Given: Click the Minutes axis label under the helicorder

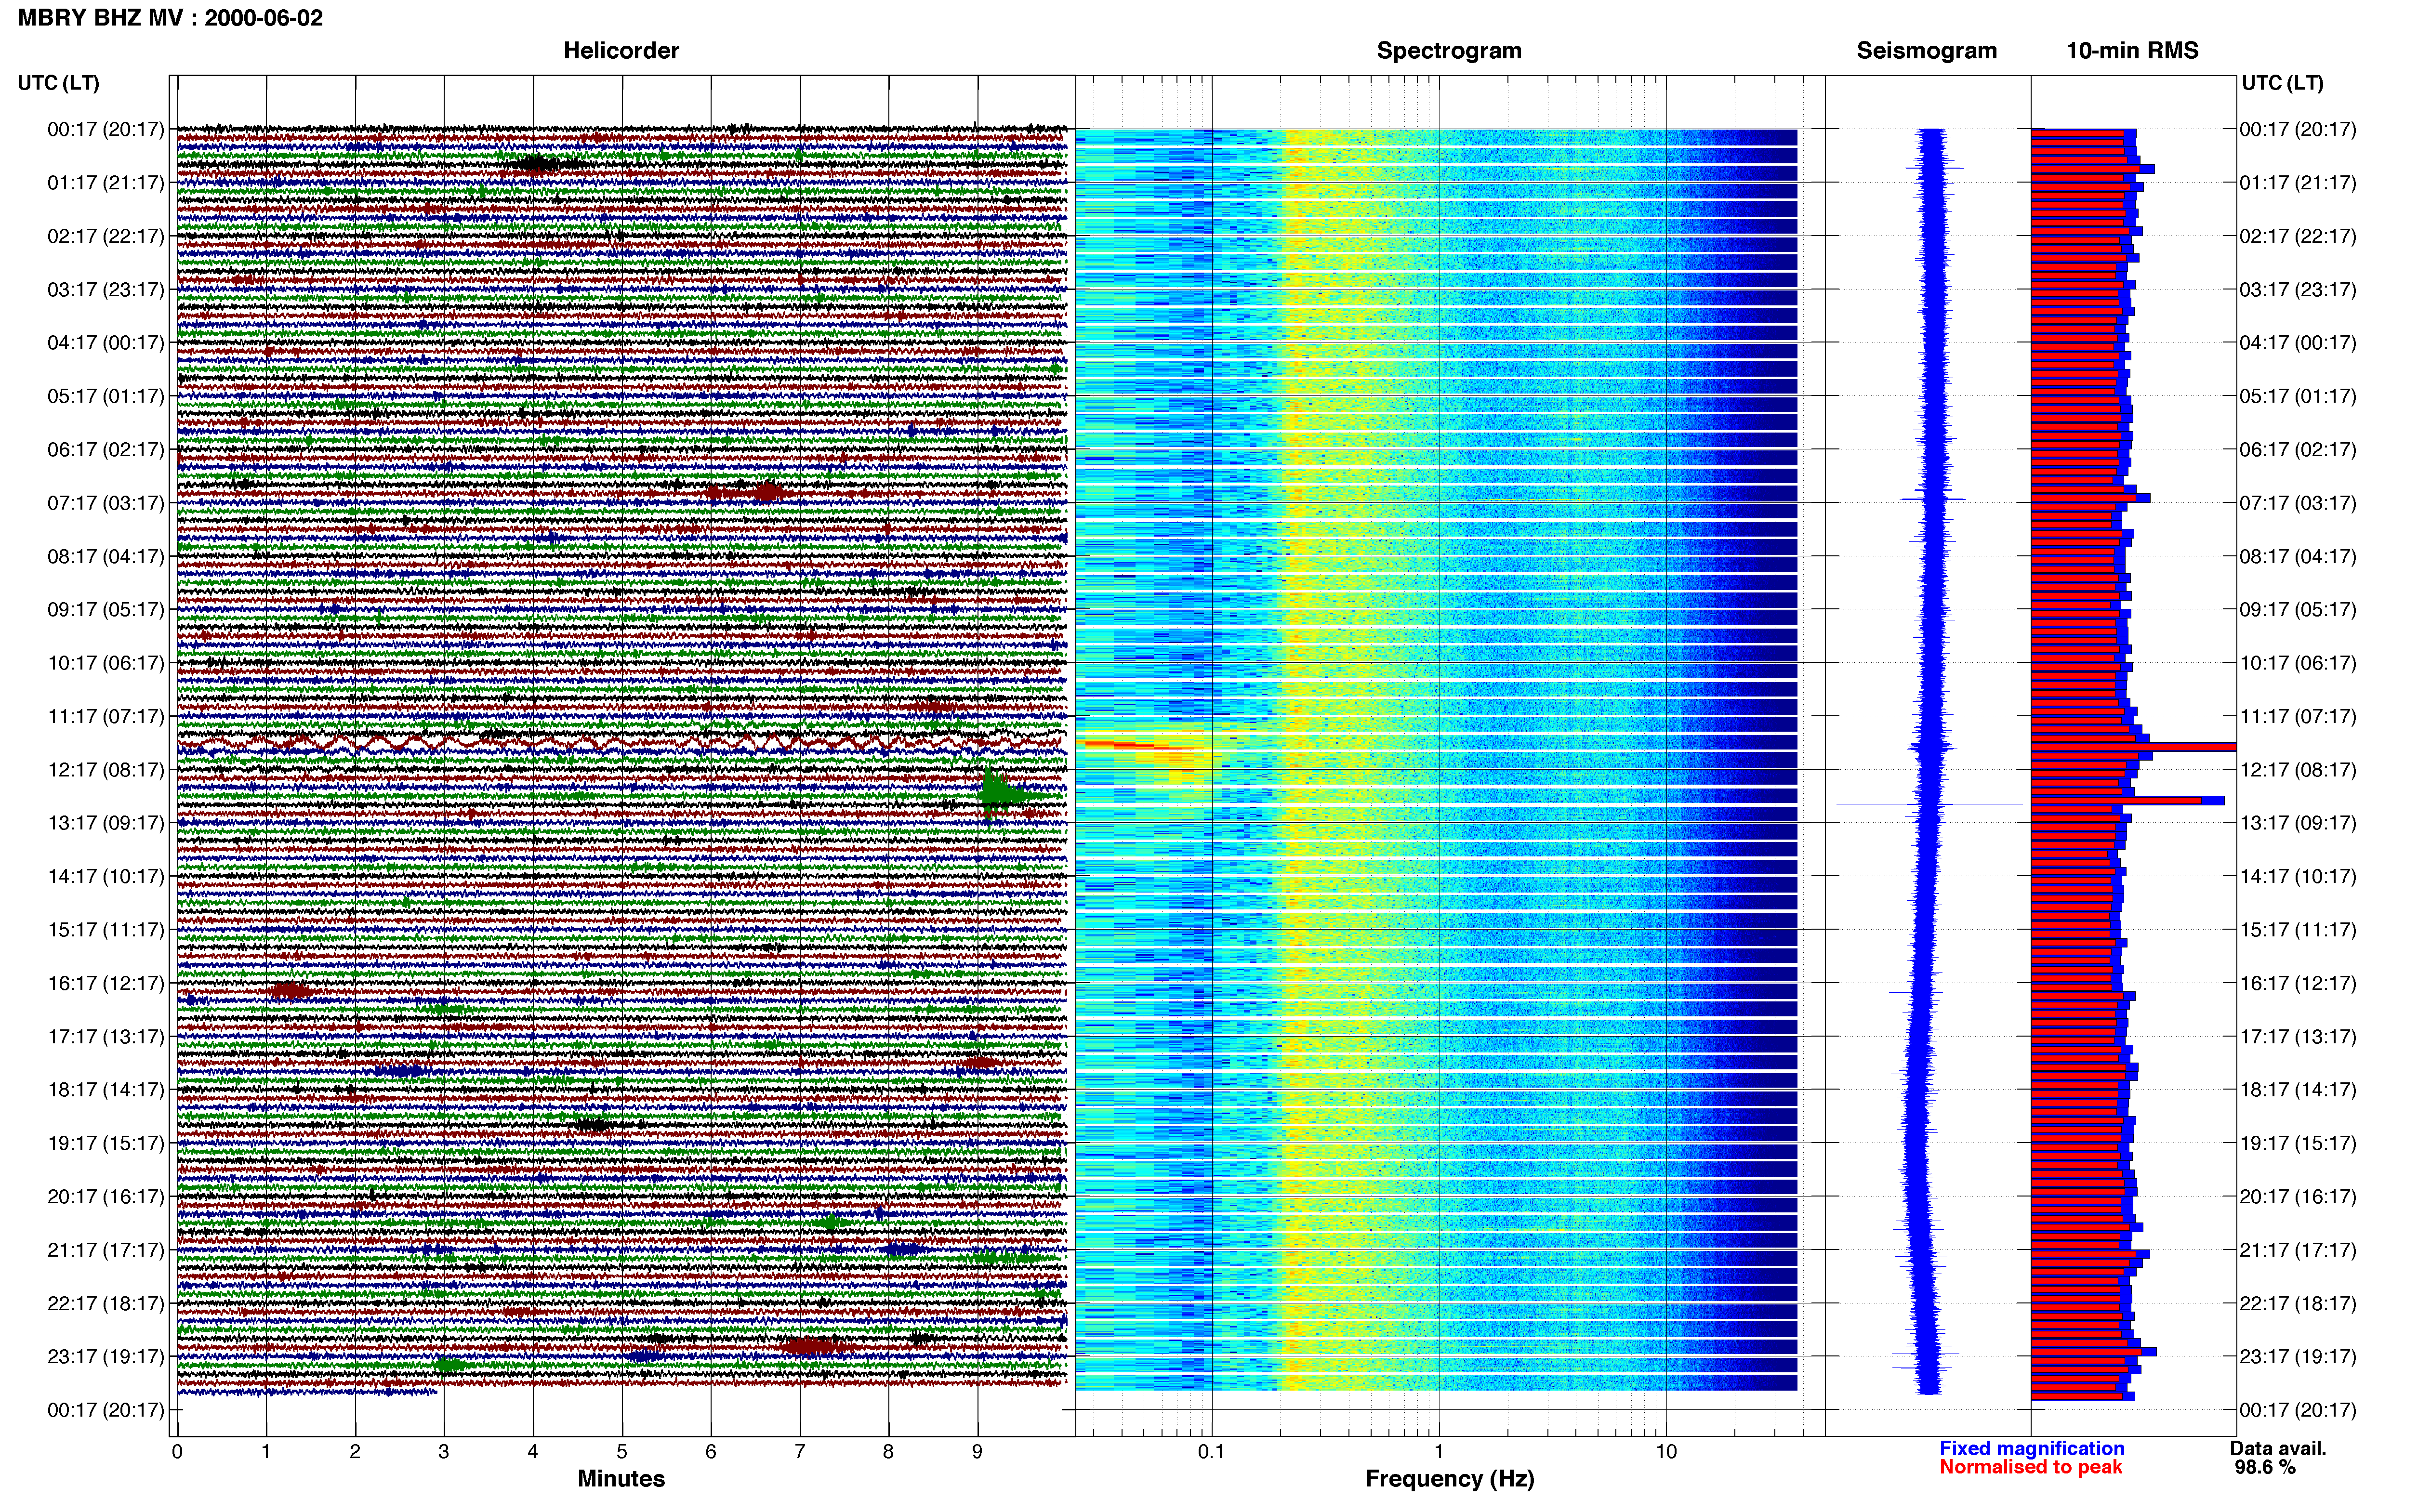Looking at the screenshot, I should 621,1479.
